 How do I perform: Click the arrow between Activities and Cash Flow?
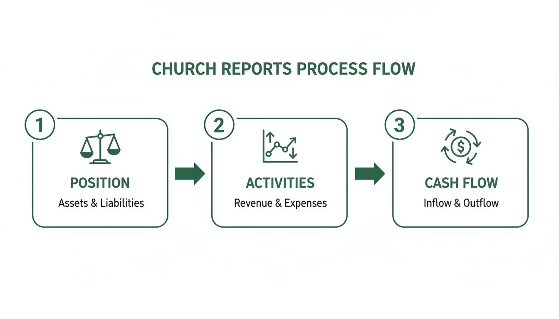coord(369,173)
